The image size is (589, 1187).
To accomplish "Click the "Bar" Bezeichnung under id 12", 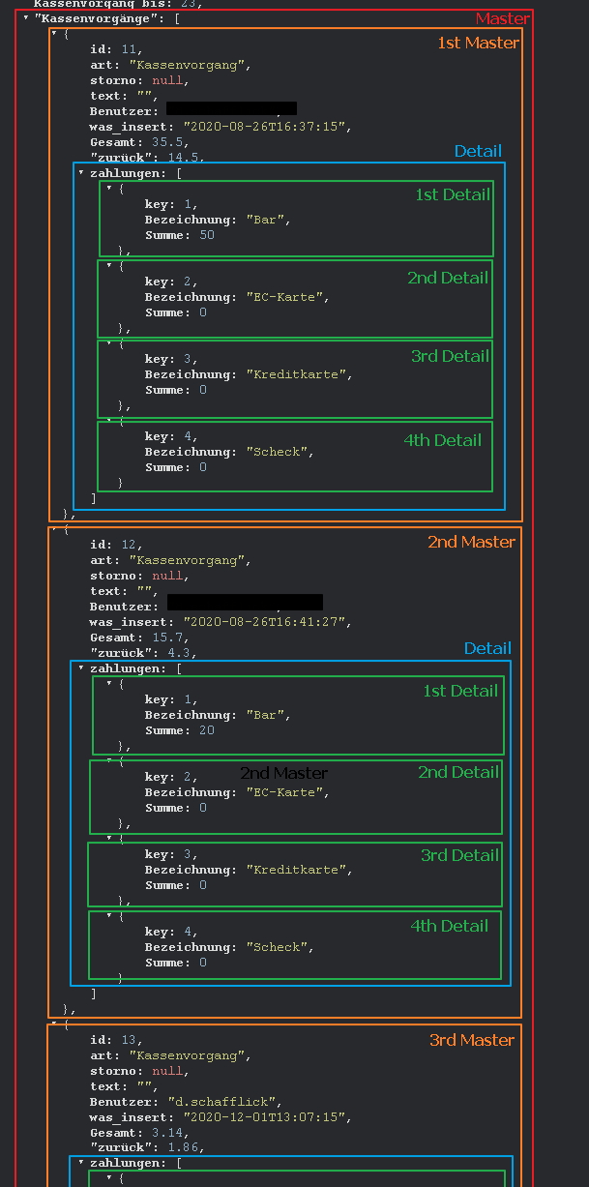I will [x=265, y=715].
